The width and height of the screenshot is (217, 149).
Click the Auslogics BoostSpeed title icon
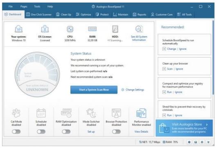click(x=93, y=7)
